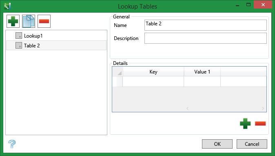Remove a row using Details red minus
Viewport: 275px width, 156px height.
pyautogui.click(x=260, y=124)
